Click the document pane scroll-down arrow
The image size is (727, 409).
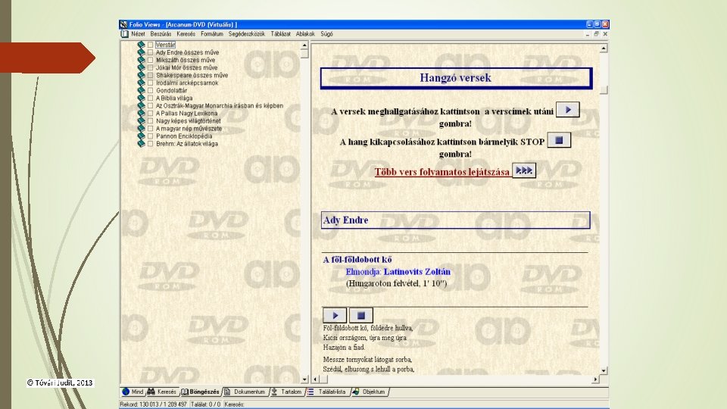click(604, 370)
